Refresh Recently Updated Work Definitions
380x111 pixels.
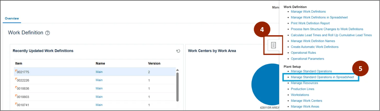(x=178, y=51)
